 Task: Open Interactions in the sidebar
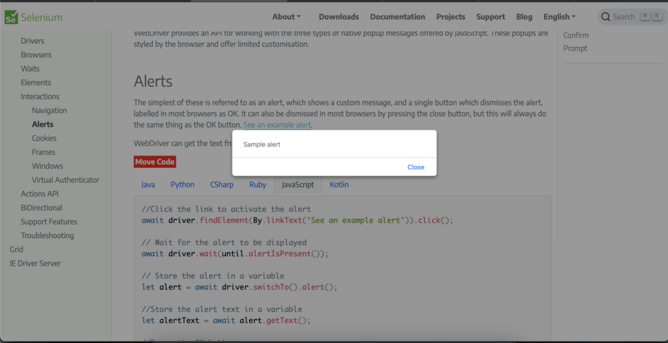(40, 96)
